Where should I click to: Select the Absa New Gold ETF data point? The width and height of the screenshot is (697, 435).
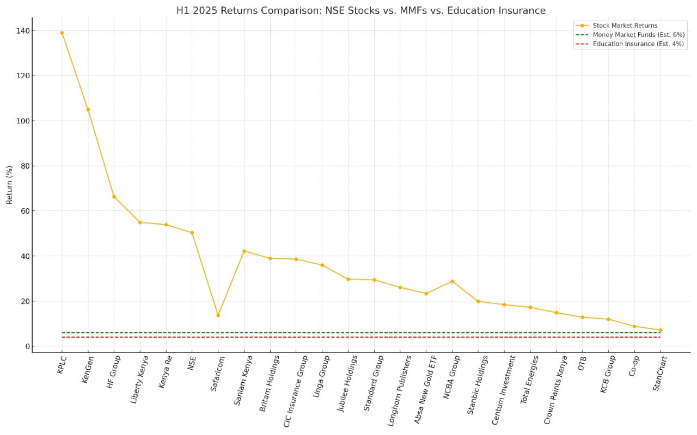coord(426,294)
